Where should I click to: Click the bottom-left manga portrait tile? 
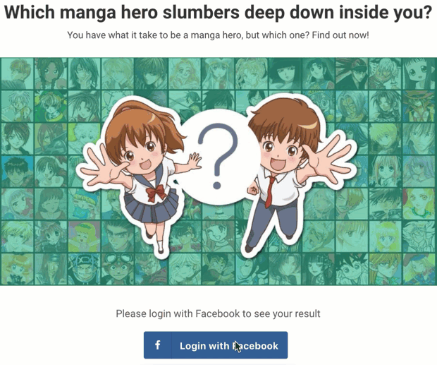[18, 269]
